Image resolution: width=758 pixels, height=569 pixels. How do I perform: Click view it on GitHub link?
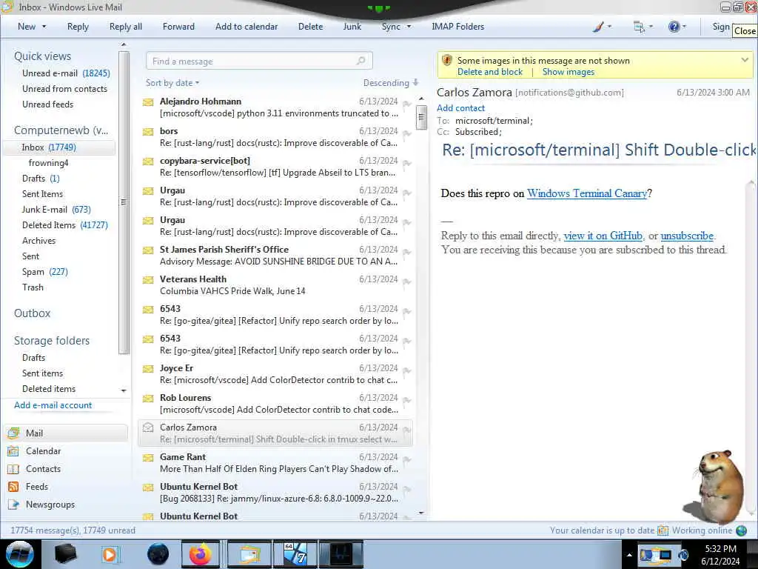(603, 236)
